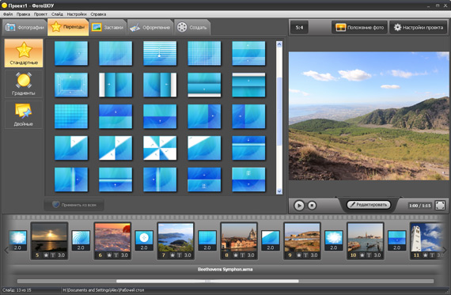
Task: Click the diagonal transition between slides 8 and 9
Action: pos(271,240)
